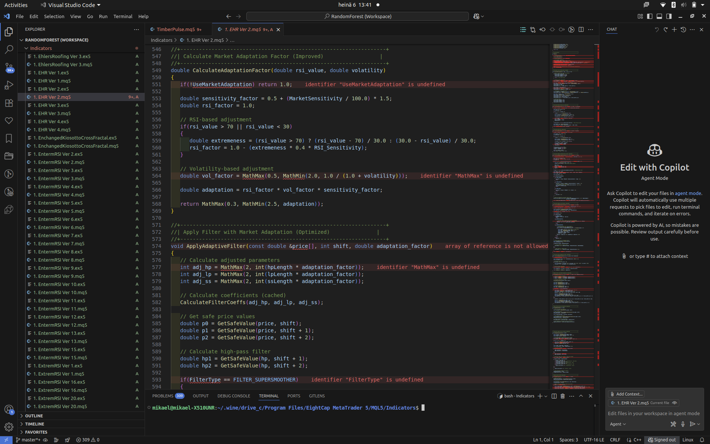Kill the terminal with trash icon

pyautogui.click(x=562, y=396)
